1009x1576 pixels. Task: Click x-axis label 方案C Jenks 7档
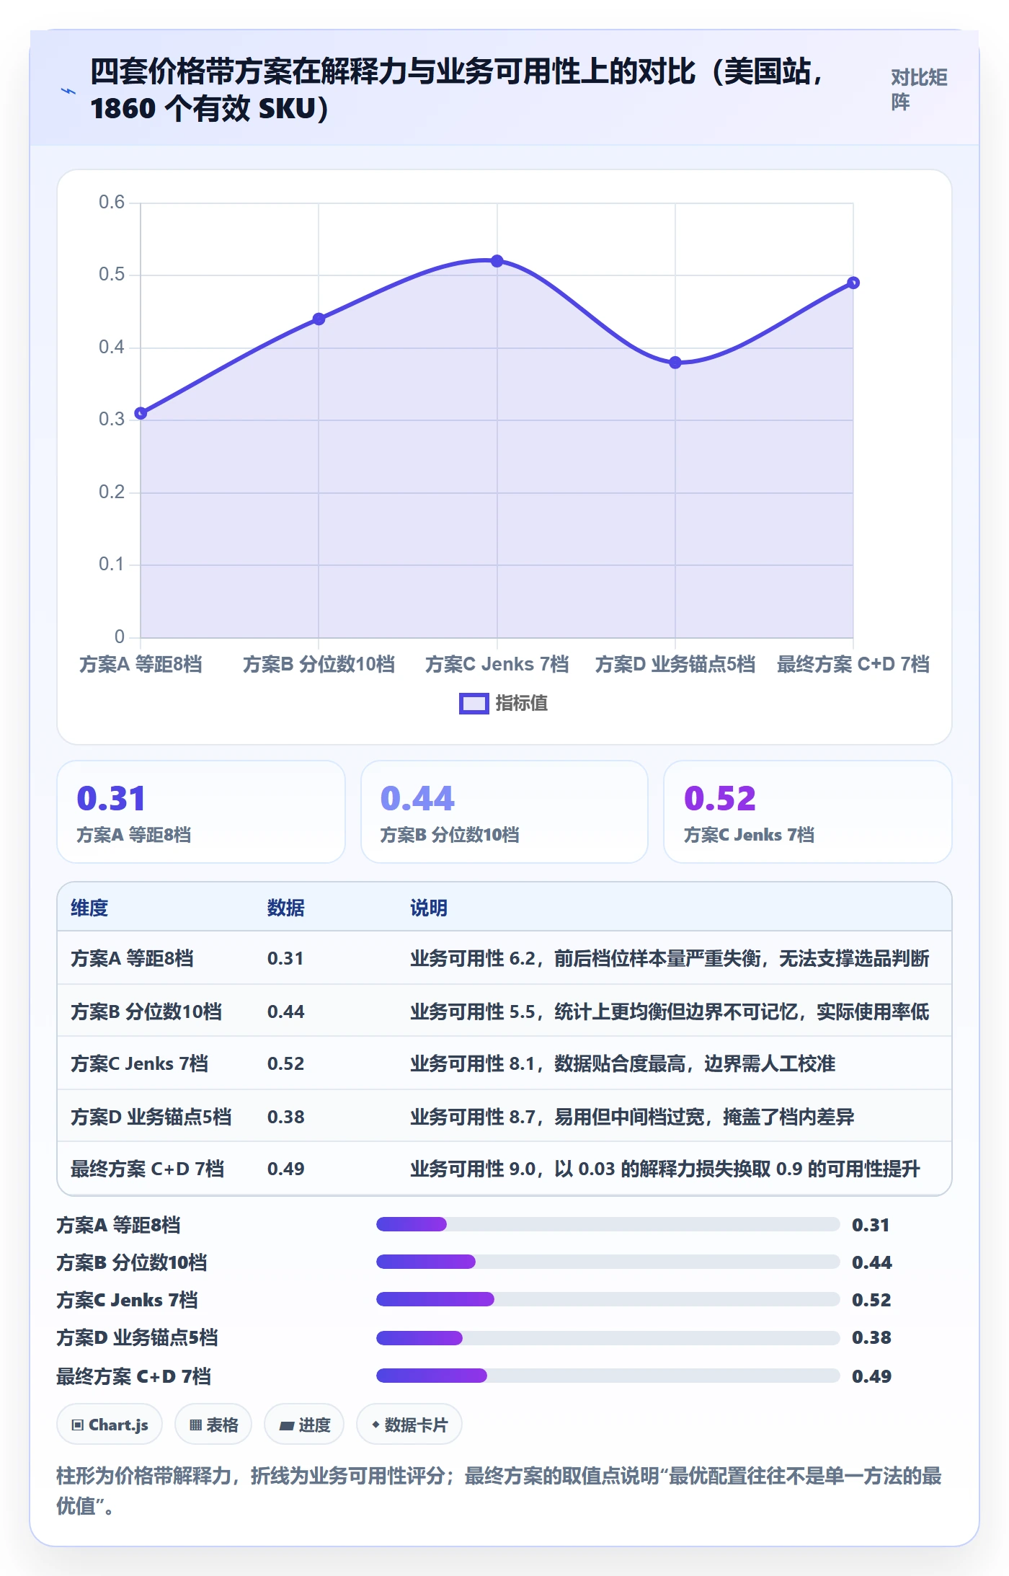click(x=497, y=664)
